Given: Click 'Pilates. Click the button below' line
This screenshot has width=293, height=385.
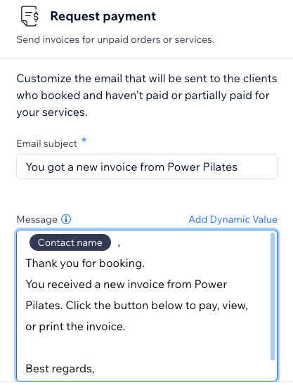Looking at the screenshot, I should pyautogui.click(x=137, y=306).
